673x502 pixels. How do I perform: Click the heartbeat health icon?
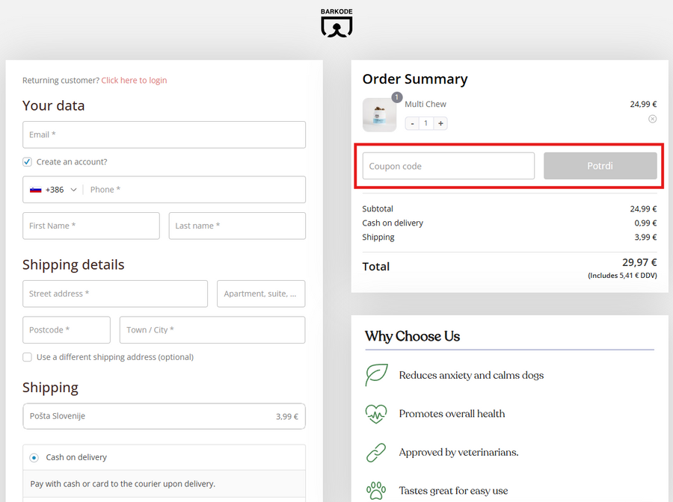tap(376, 414)
